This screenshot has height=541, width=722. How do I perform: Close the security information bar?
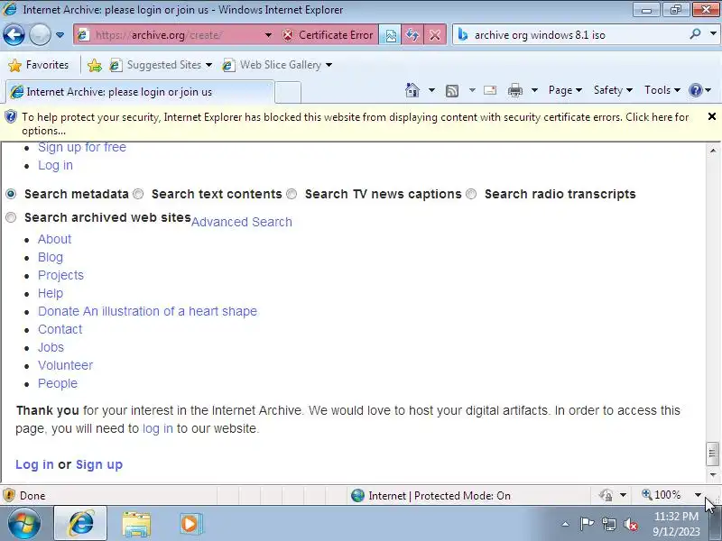click(712, 117)
